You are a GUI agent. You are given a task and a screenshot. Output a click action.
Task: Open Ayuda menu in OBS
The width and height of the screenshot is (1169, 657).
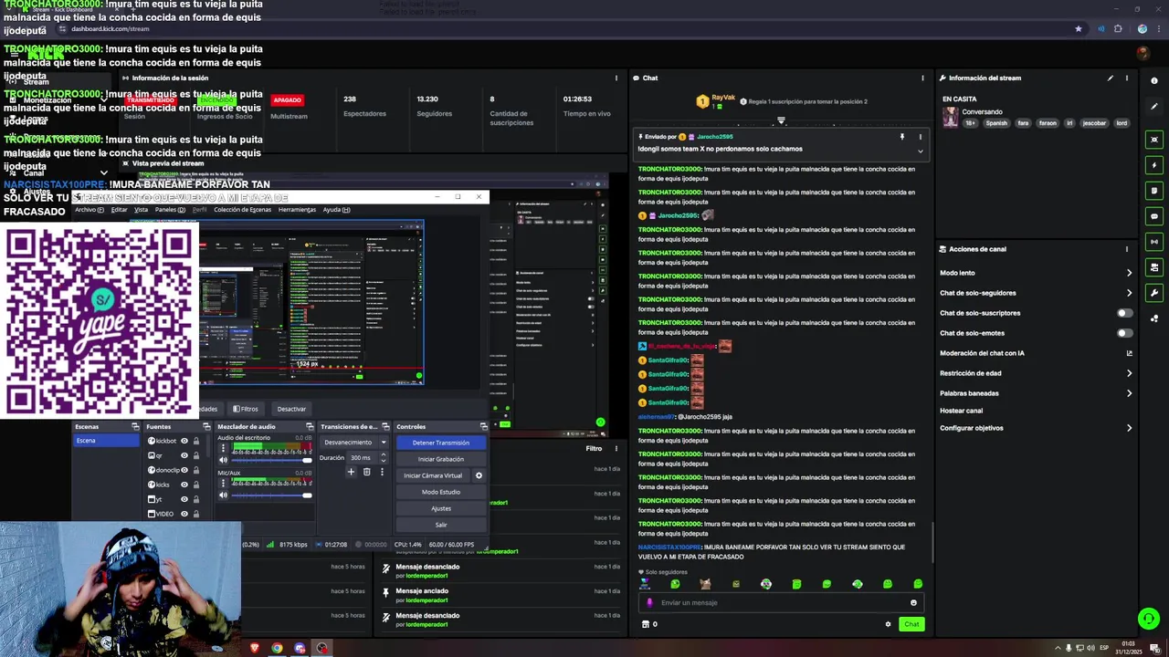[336, 210]
